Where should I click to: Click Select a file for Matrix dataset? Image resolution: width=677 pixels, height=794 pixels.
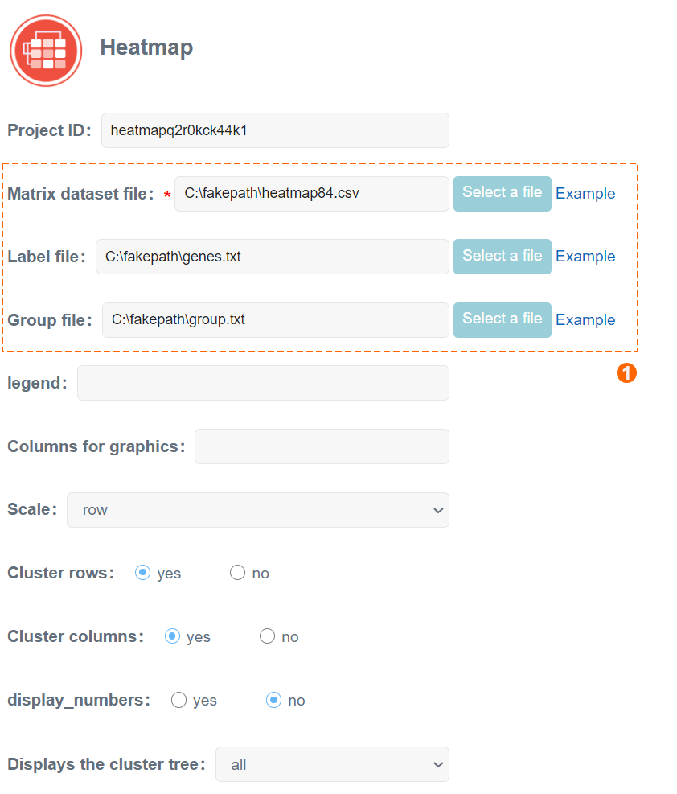[503, 193]
